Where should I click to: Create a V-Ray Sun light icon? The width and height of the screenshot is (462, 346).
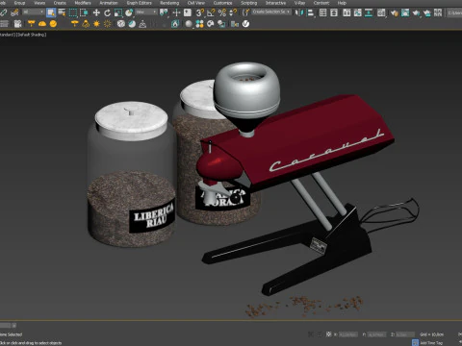click(96, 24)
